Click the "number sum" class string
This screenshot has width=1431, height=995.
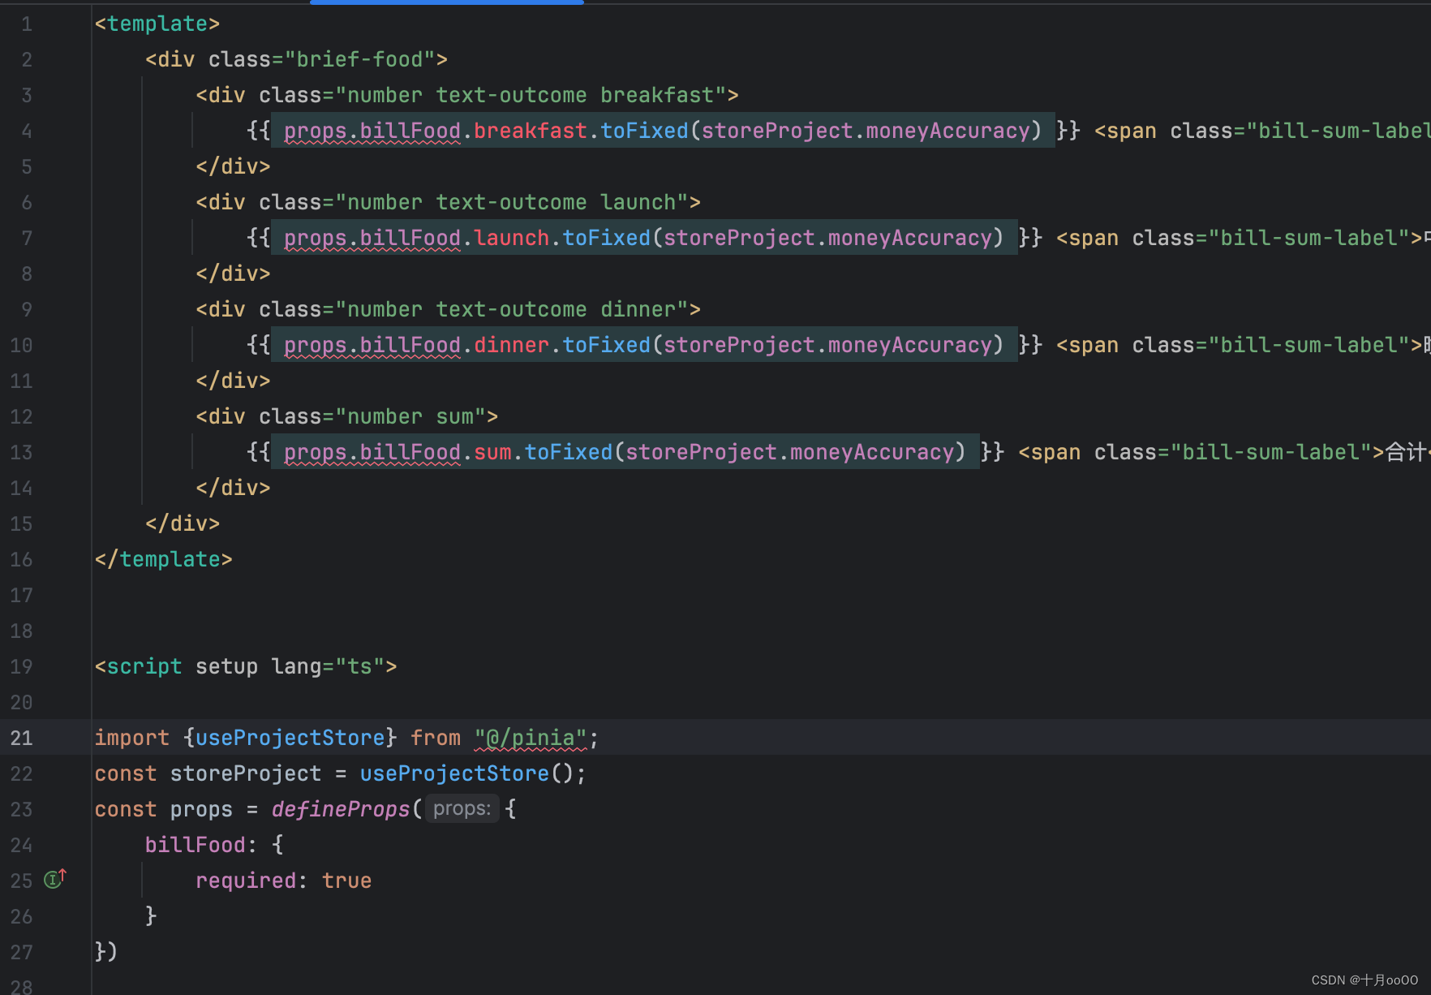(410, 416)
